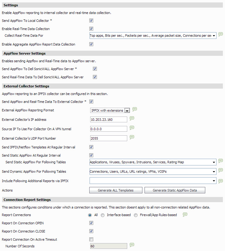The image size is (225, 251).
Task: Open tooltip icon beside Collect Real-Time Data For
Action: [220, 34]
